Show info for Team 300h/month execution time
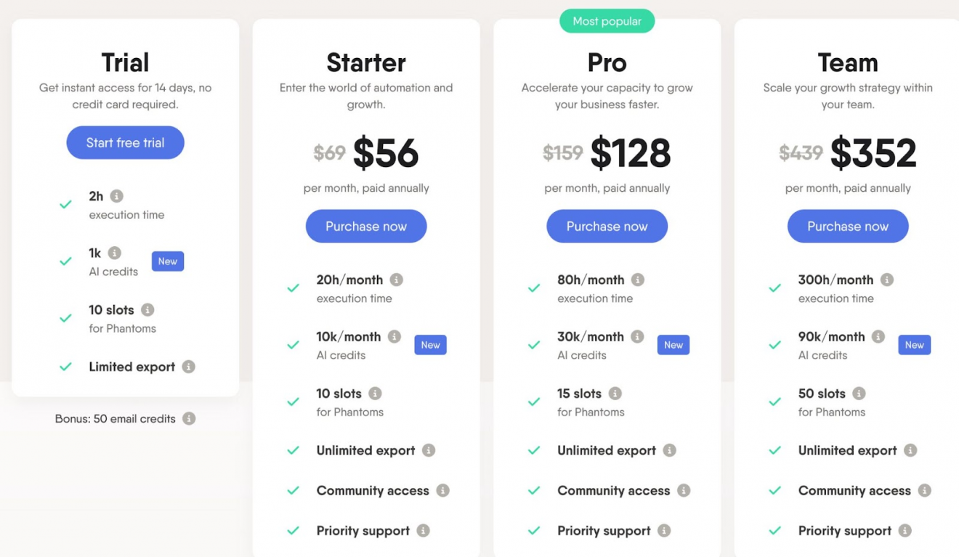 point(886,280)
